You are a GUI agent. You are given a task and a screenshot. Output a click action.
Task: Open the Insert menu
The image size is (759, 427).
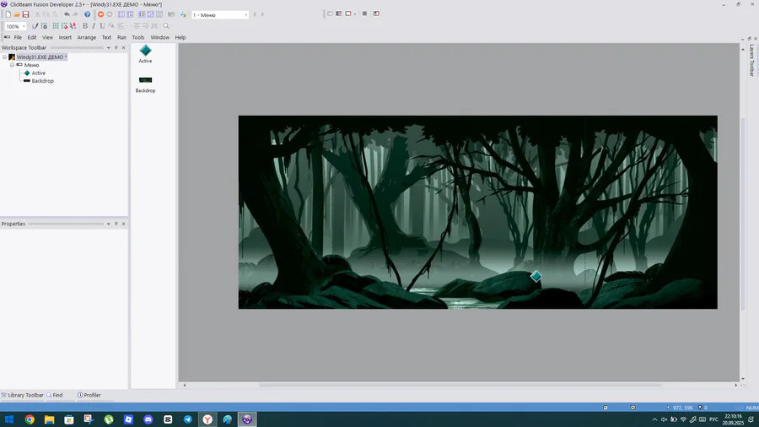(65, 37)
